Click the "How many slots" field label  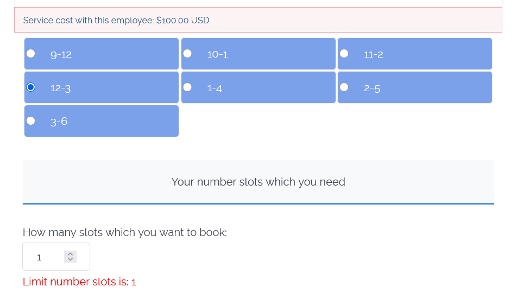point(124,232)
